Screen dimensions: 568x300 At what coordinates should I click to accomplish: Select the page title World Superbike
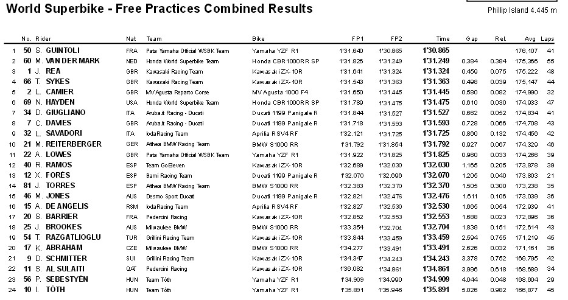click(55, 9)
